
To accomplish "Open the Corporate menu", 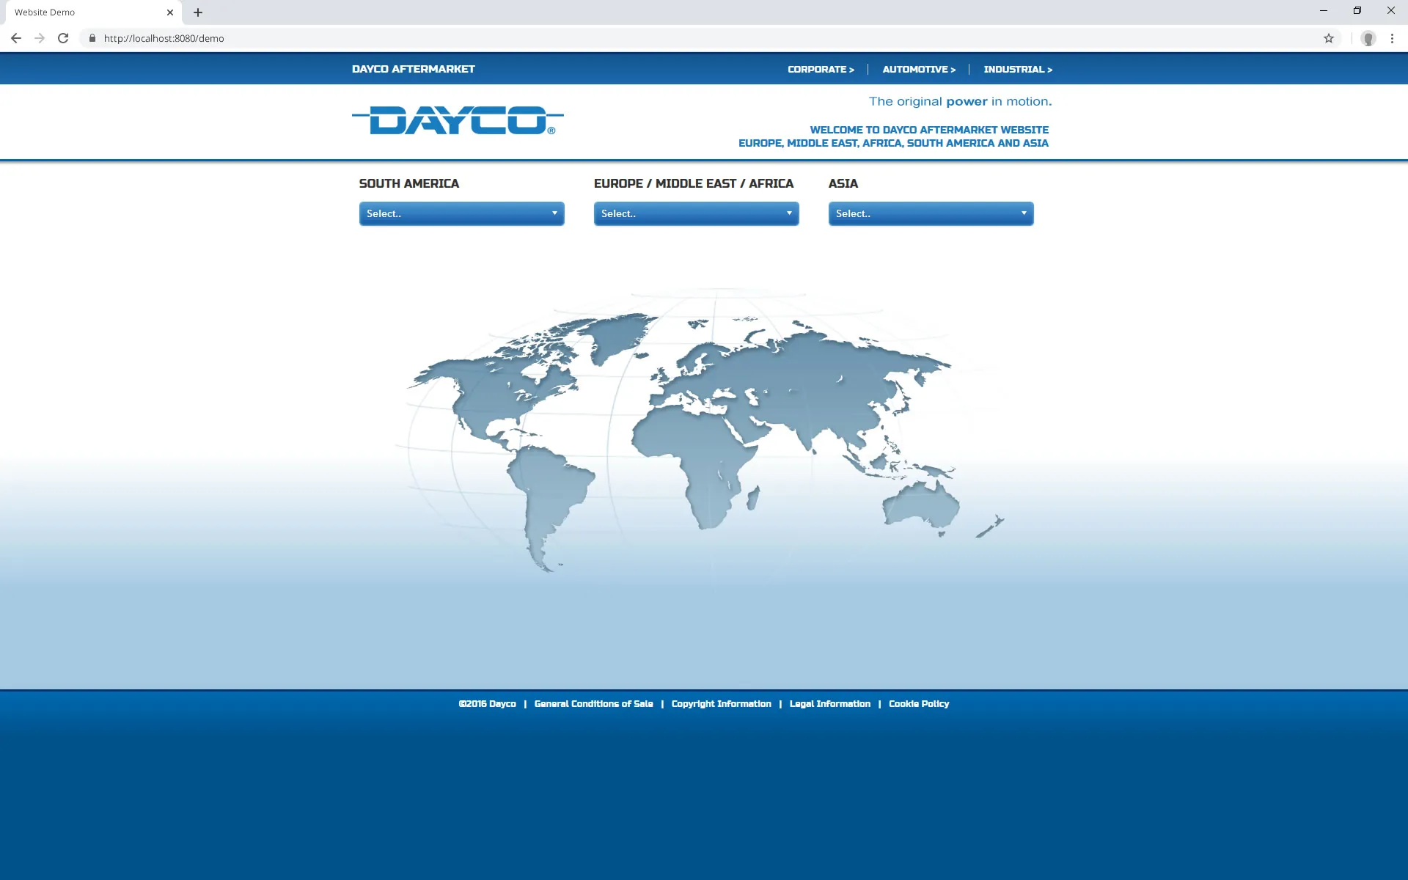I will pyautogui.click(x=821, y=70).
